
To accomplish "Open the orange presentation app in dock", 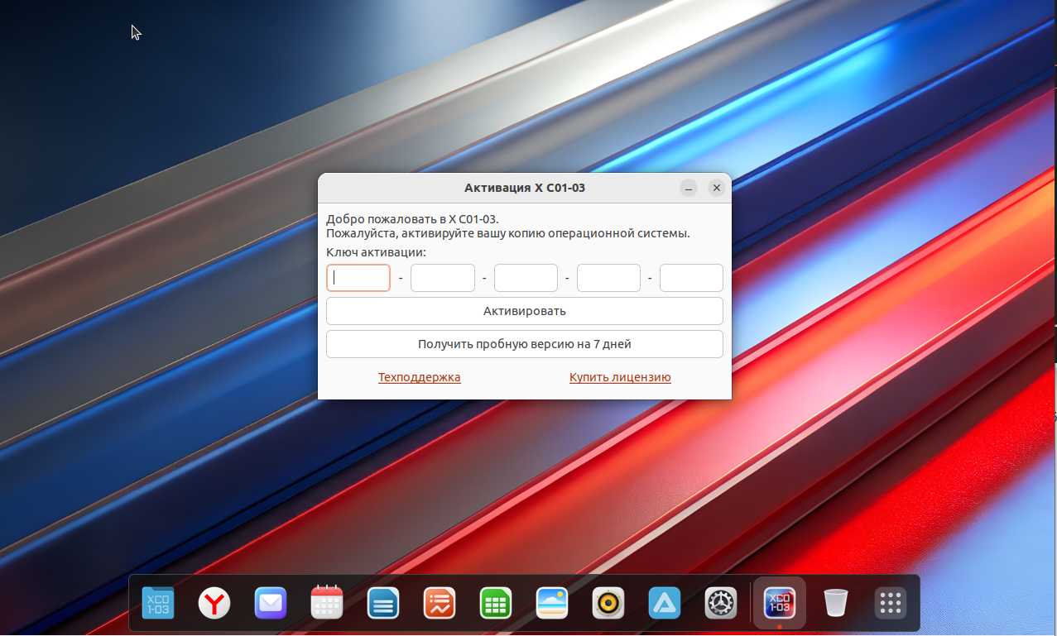I will pos(440,603).
